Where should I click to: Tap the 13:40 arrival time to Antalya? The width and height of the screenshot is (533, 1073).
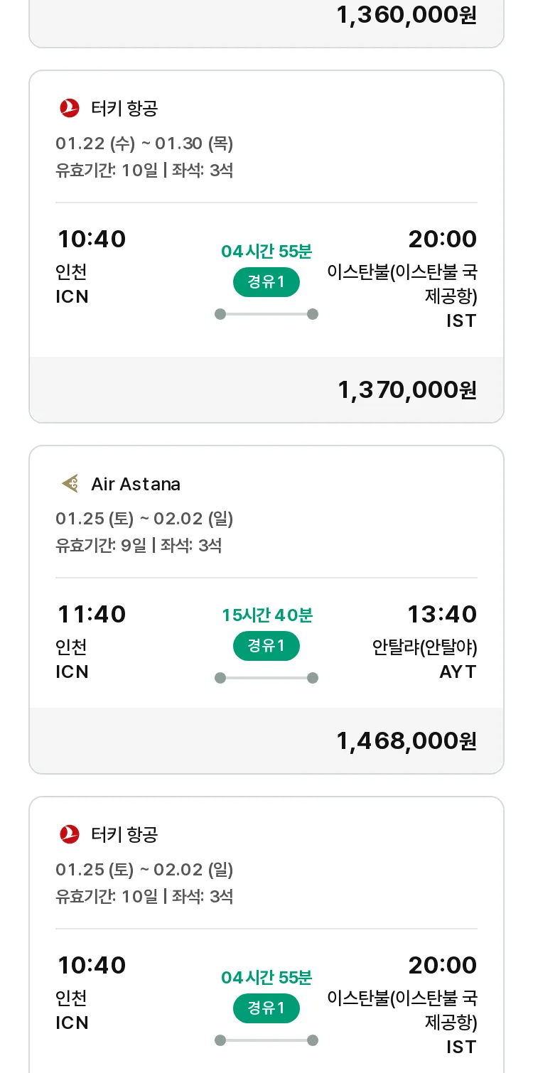click(441, 614)
